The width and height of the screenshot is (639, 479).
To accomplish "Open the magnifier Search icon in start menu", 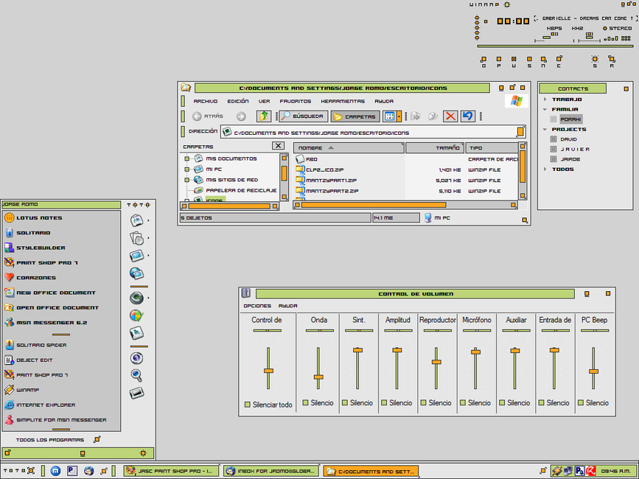I will point(136,375).
